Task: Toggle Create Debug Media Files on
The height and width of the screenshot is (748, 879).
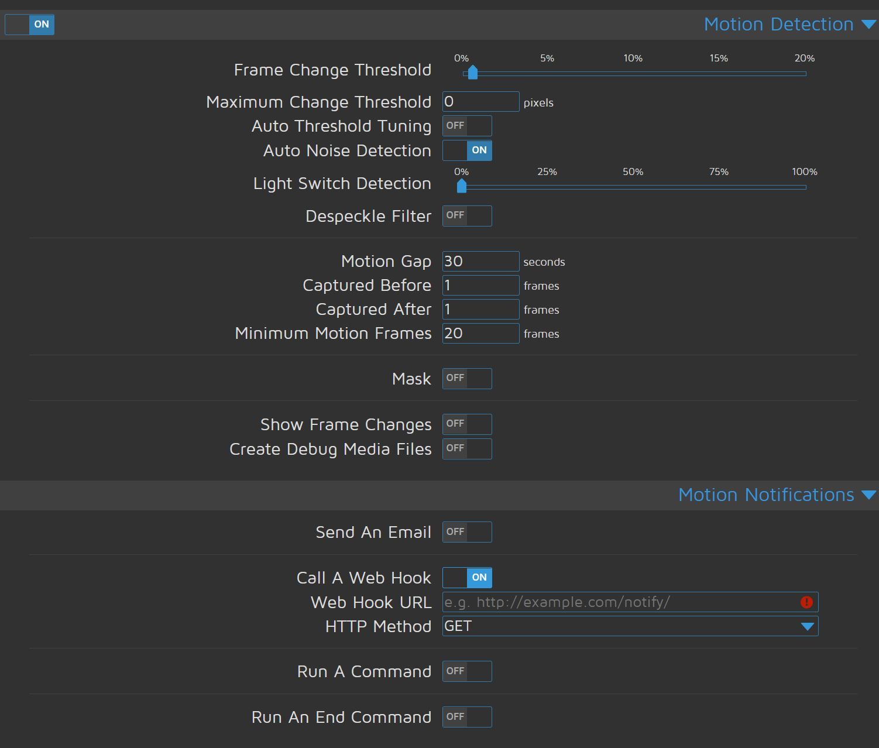Action: point(467,449)
